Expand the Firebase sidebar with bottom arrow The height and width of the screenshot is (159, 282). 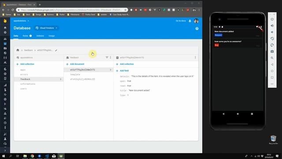pyautogui.click(x=5, y=151)
